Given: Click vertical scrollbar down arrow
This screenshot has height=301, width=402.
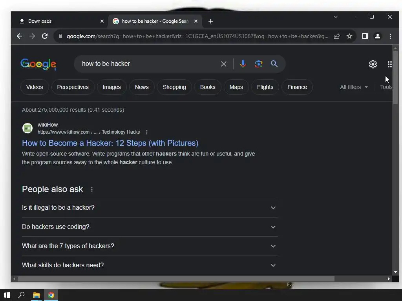Looking at the screenshot, I should 395,272.
